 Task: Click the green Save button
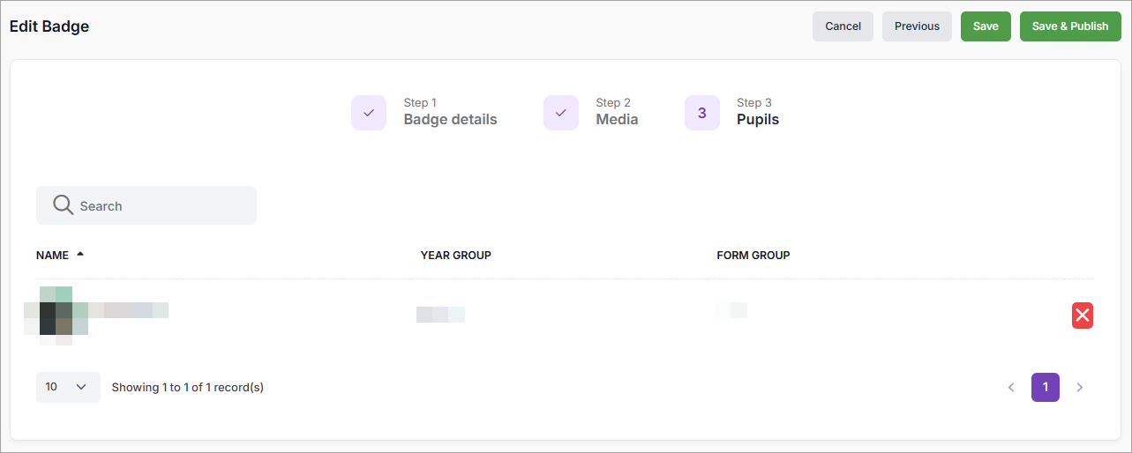pyautogui.click(x=986, y=26)
